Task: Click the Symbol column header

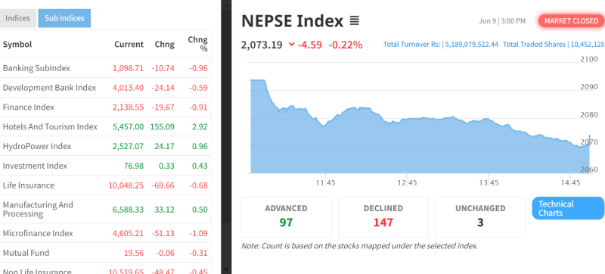Action: 17,45
